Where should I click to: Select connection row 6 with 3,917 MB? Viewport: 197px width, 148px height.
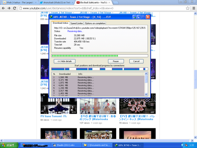pos(98,91)
